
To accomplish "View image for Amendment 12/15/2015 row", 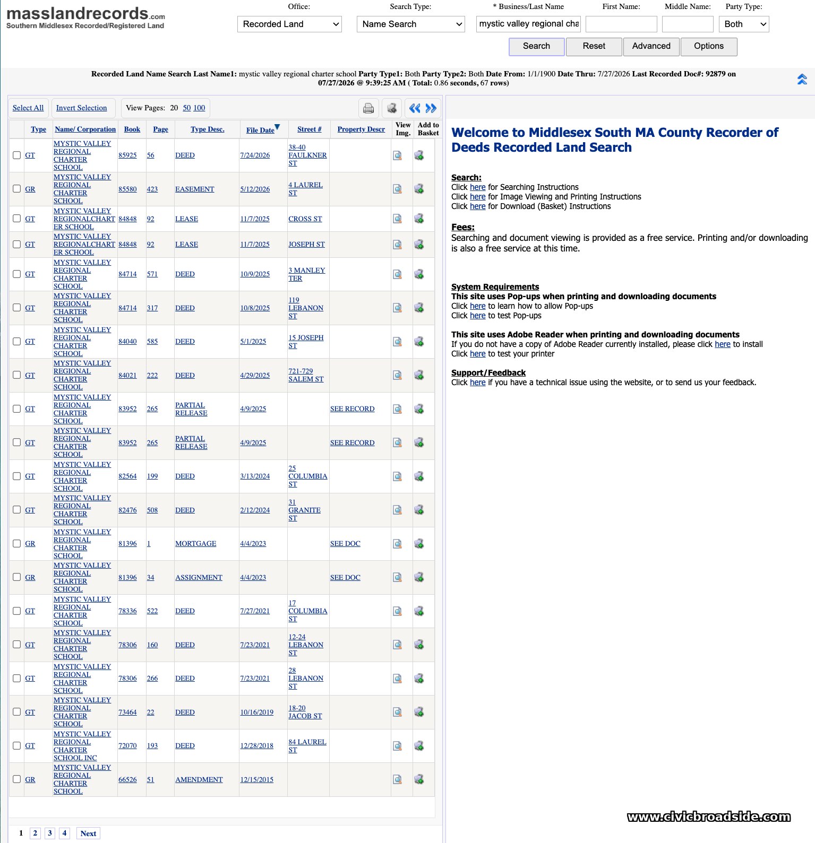I will (x=397, y=779).
